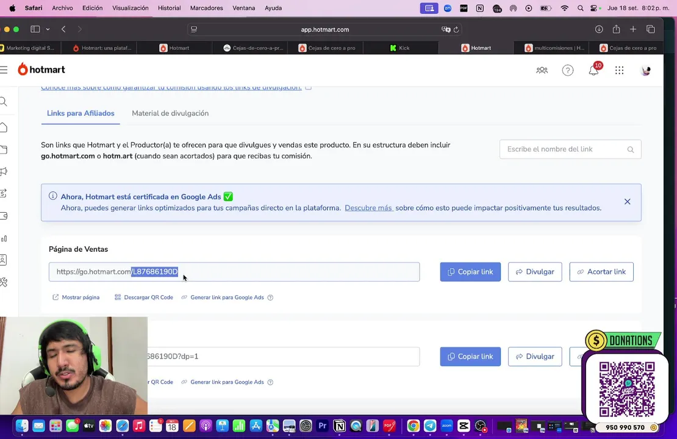Click the link about garantizar tu comisión
The width and height of the screenshot is (677, 439).
click(171, 88)
